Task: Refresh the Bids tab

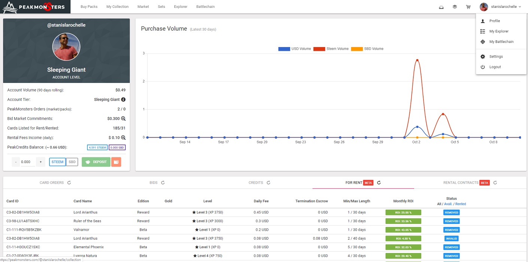Action: coord(163,183)
